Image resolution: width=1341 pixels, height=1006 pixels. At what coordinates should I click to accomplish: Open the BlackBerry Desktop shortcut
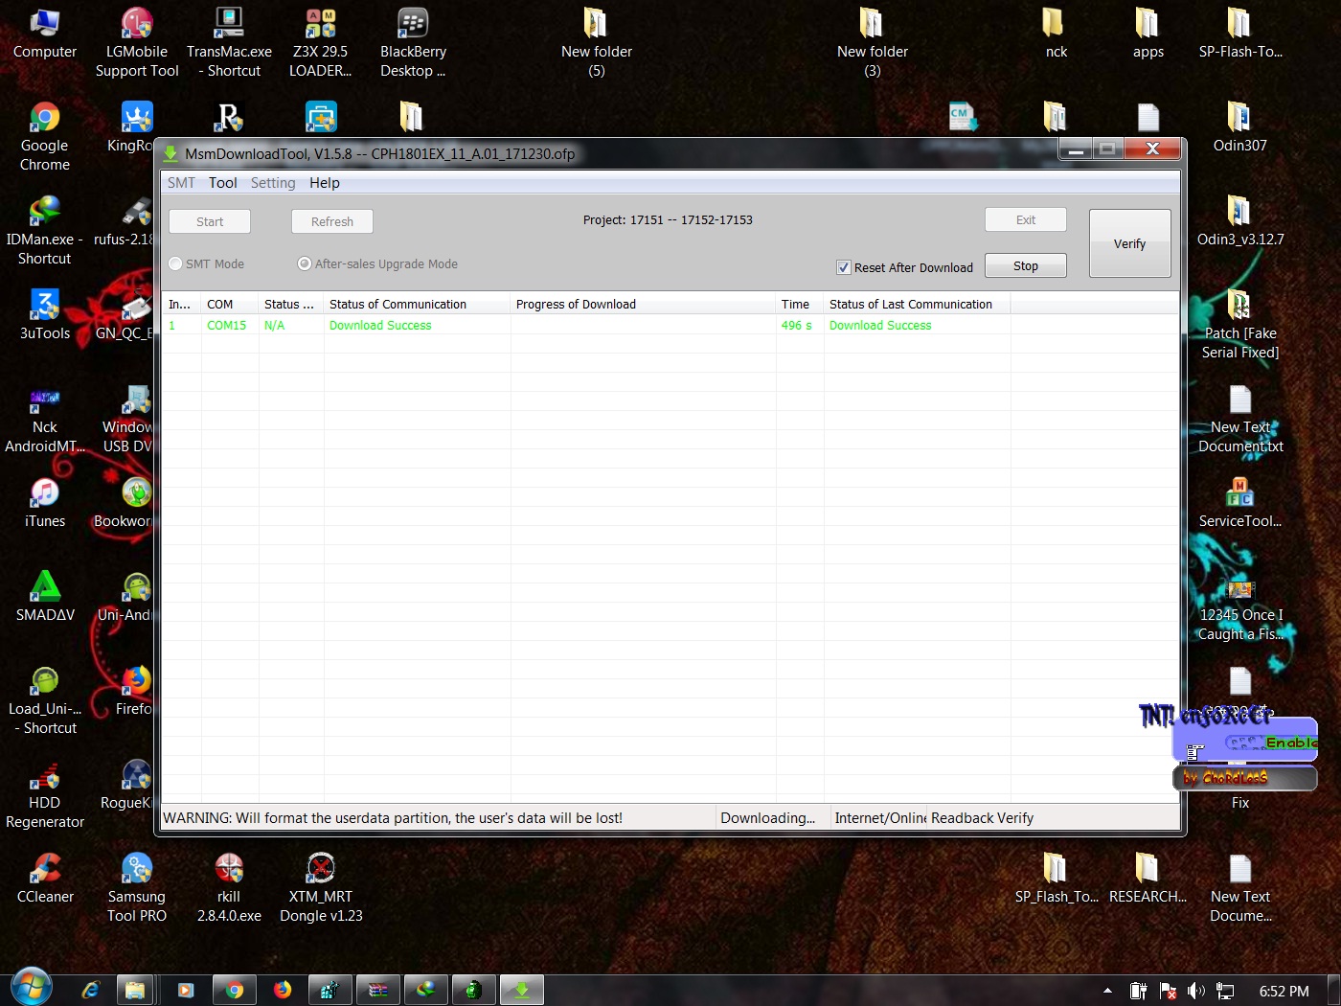click(x=413, y=43)
